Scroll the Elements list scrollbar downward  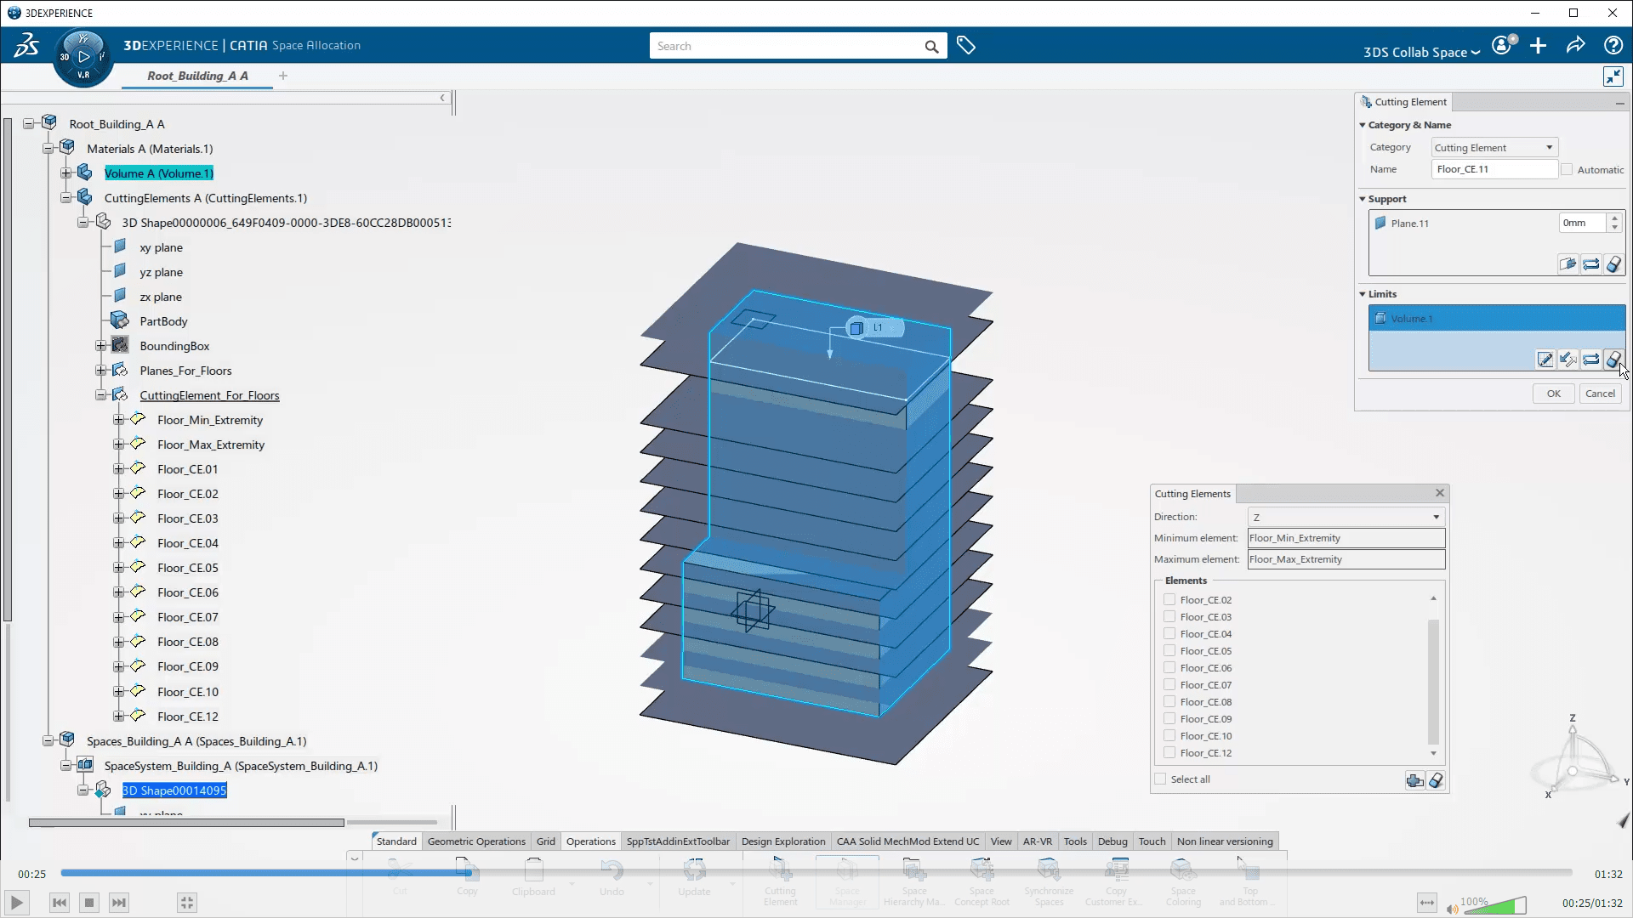pos(1433,753)
